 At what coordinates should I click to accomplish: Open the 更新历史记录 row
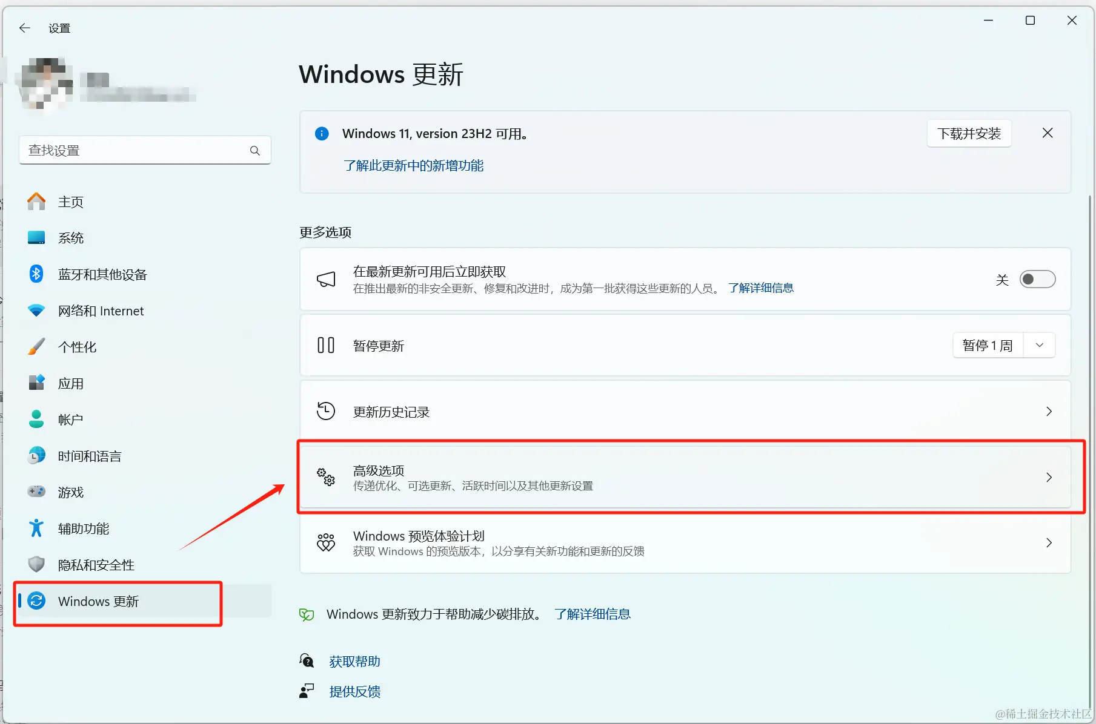click(x=685, y=412)
